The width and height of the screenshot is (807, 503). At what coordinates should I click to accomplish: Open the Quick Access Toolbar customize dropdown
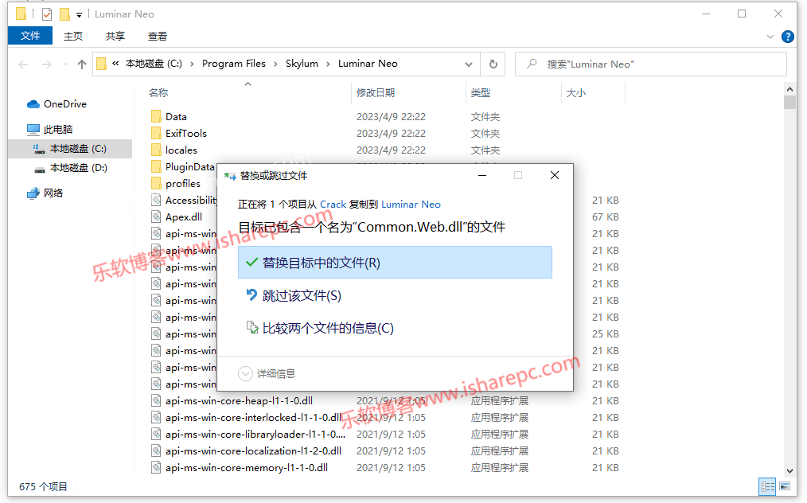80,15
